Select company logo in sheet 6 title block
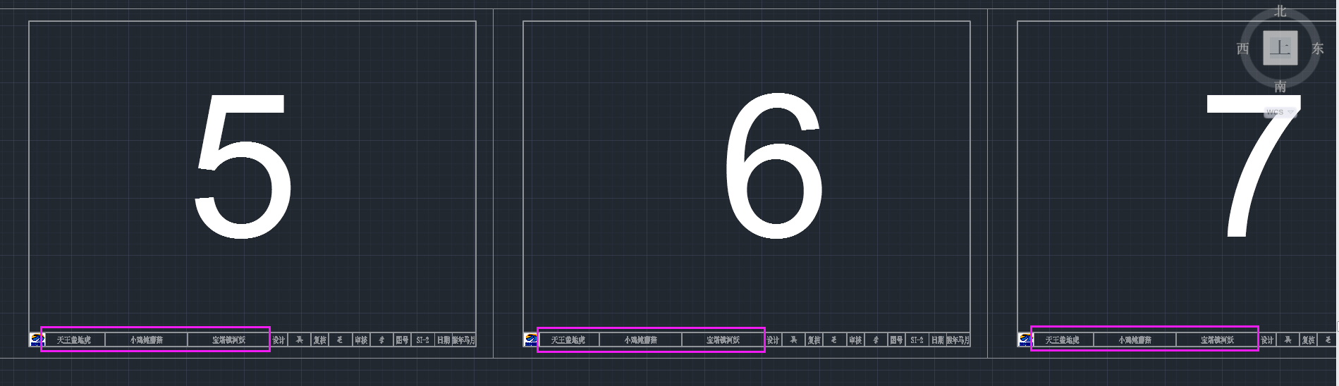This screenshot has height=386, width=1339. [531, 340]
